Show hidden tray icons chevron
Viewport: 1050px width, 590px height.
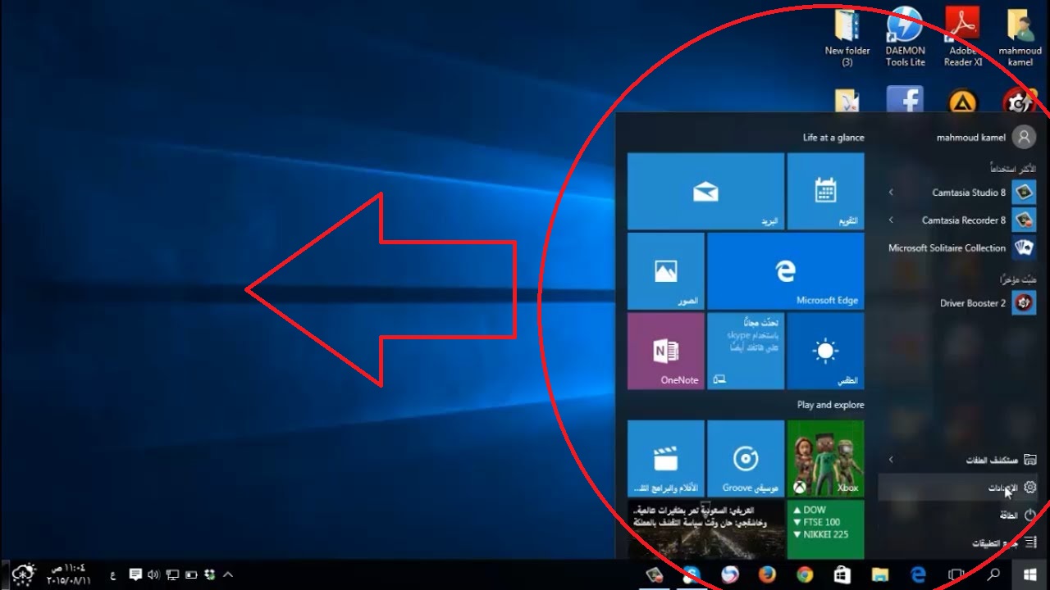228,575
